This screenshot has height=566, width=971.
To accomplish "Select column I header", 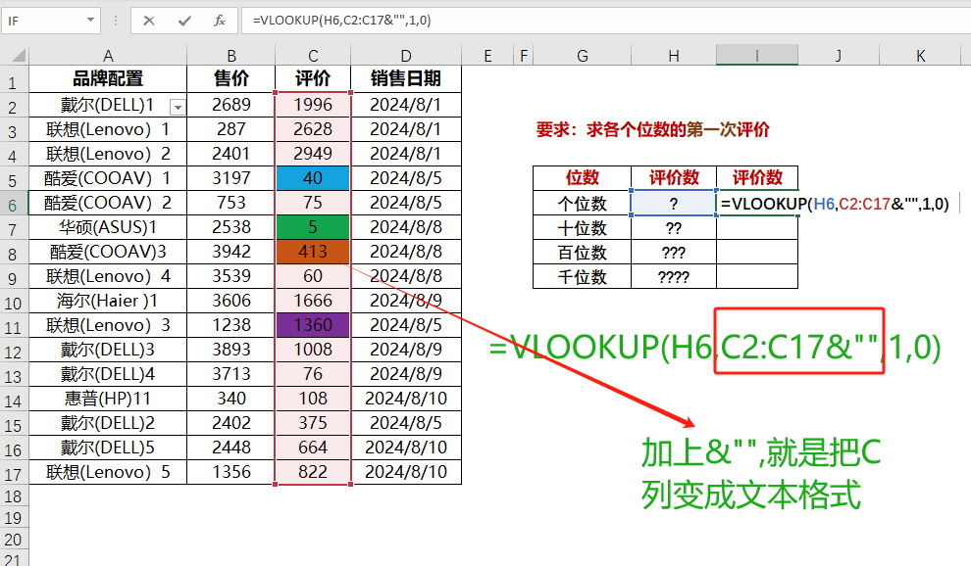I will [x=757, y=56].
